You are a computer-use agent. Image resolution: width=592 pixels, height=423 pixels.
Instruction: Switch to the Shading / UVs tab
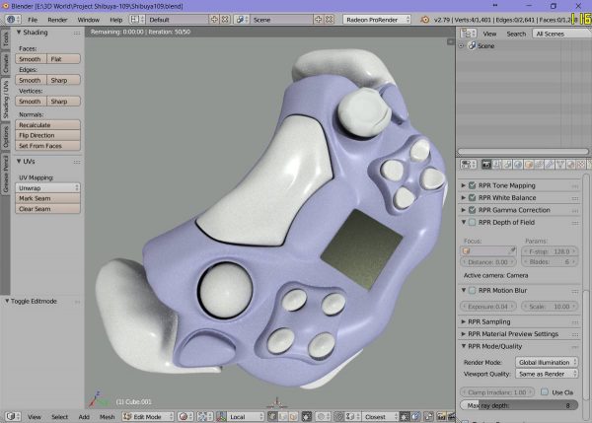5,100
